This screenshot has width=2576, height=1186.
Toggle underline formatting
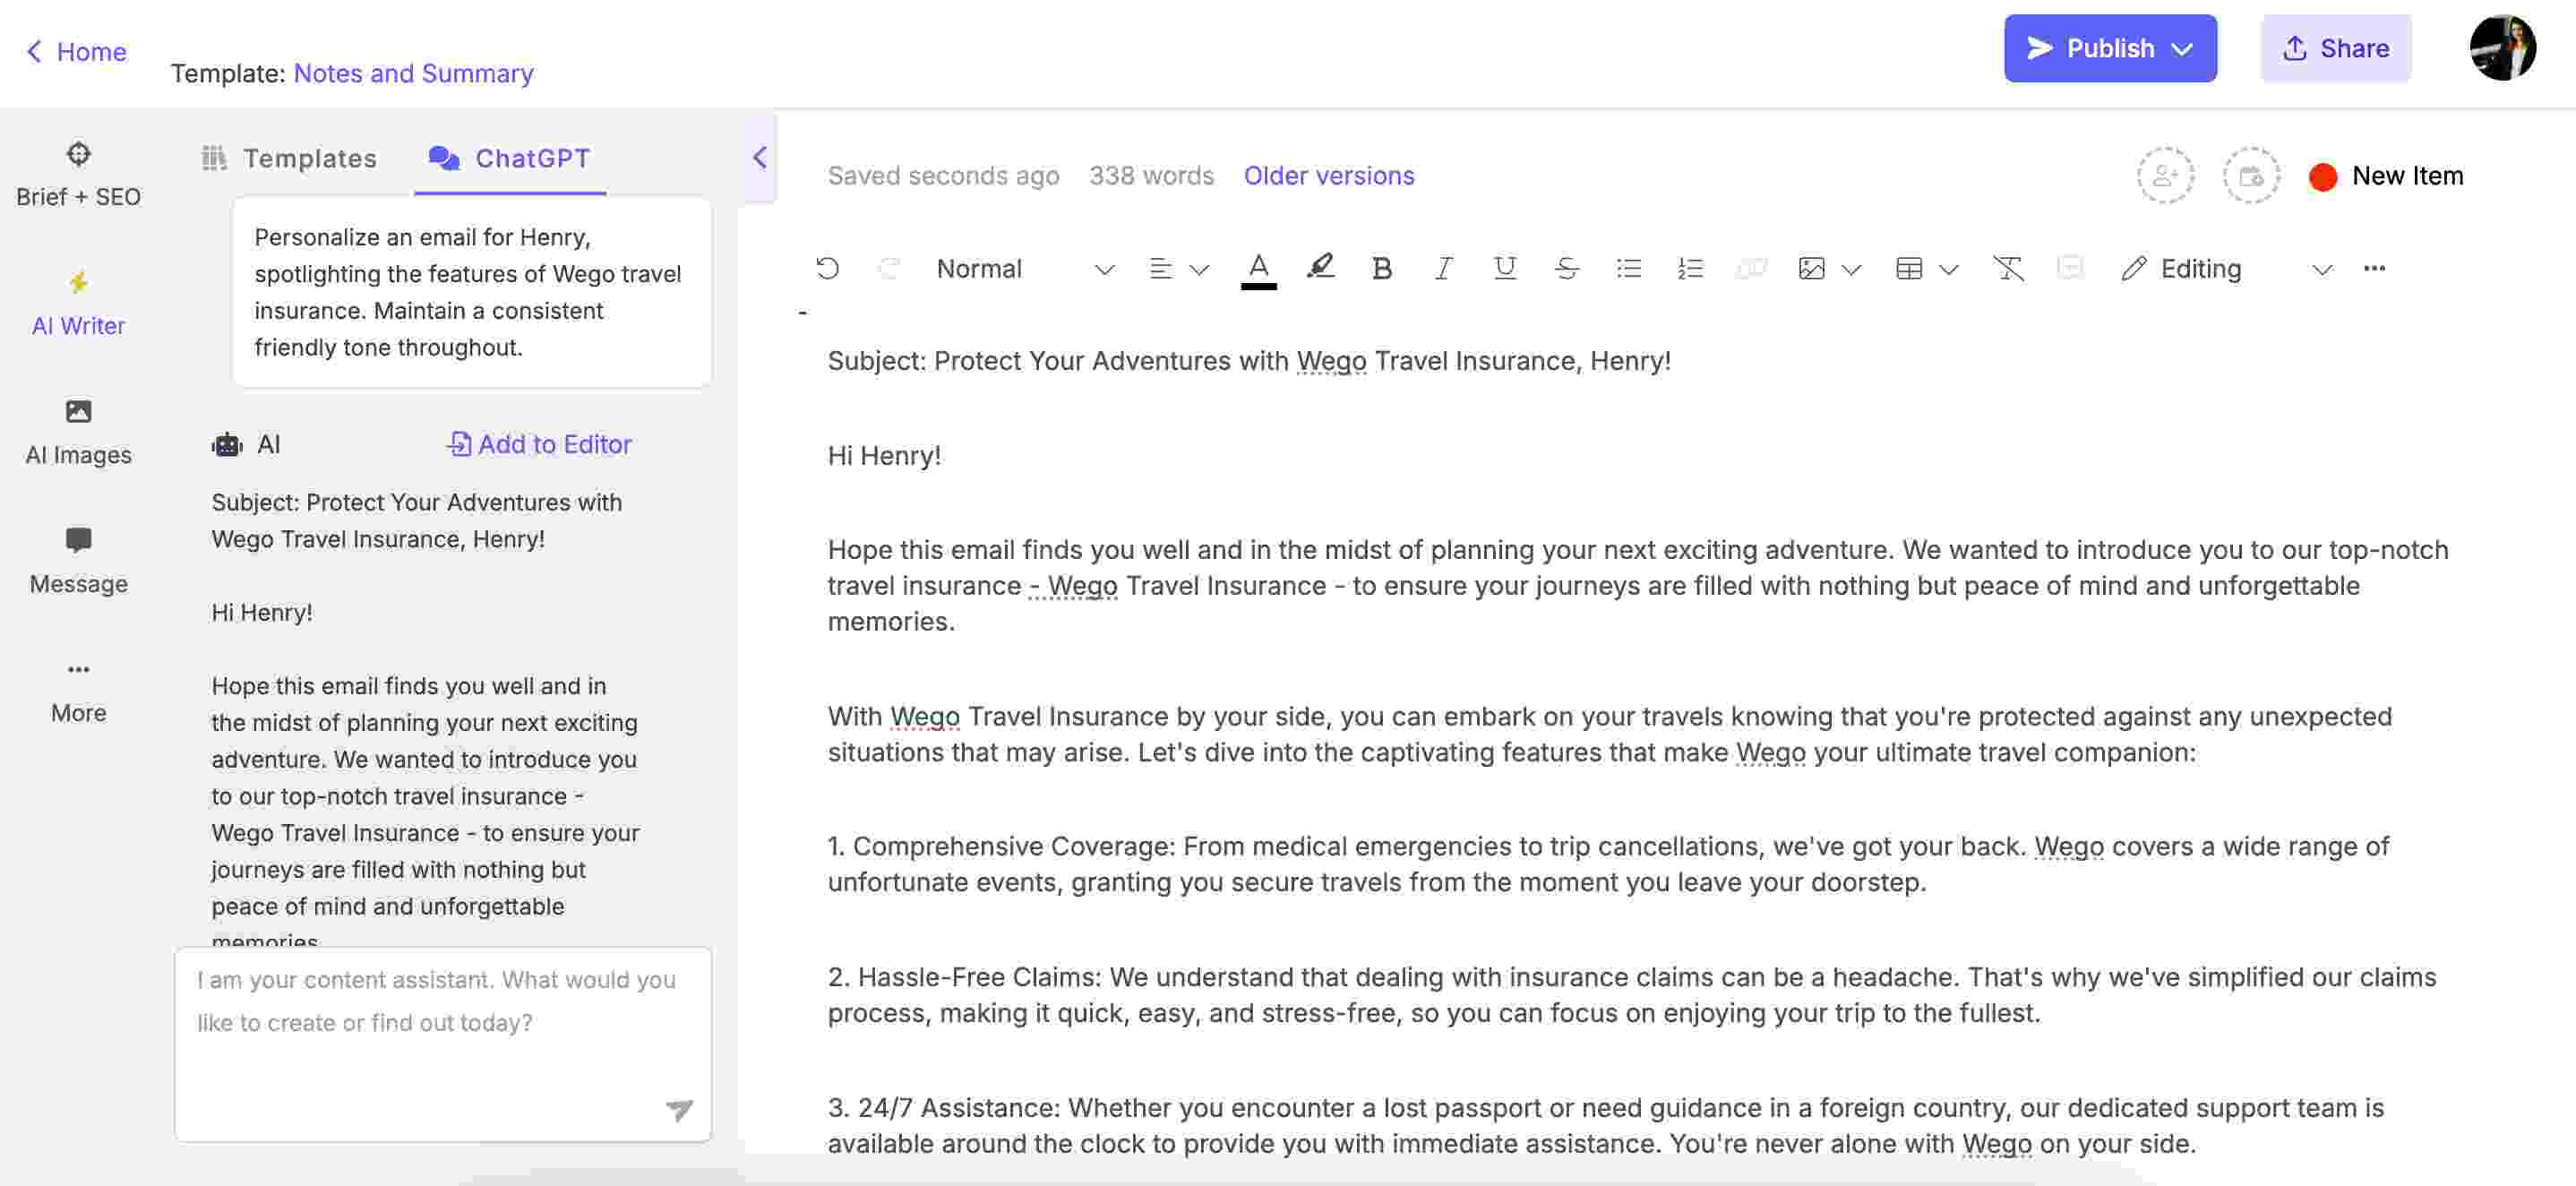1505,268
